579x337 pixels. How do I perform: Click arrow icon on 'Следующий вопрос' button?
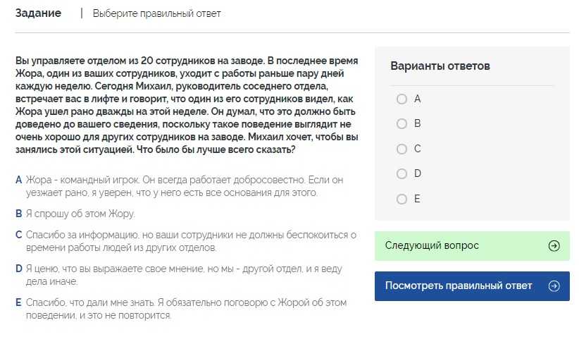point(554,246)
